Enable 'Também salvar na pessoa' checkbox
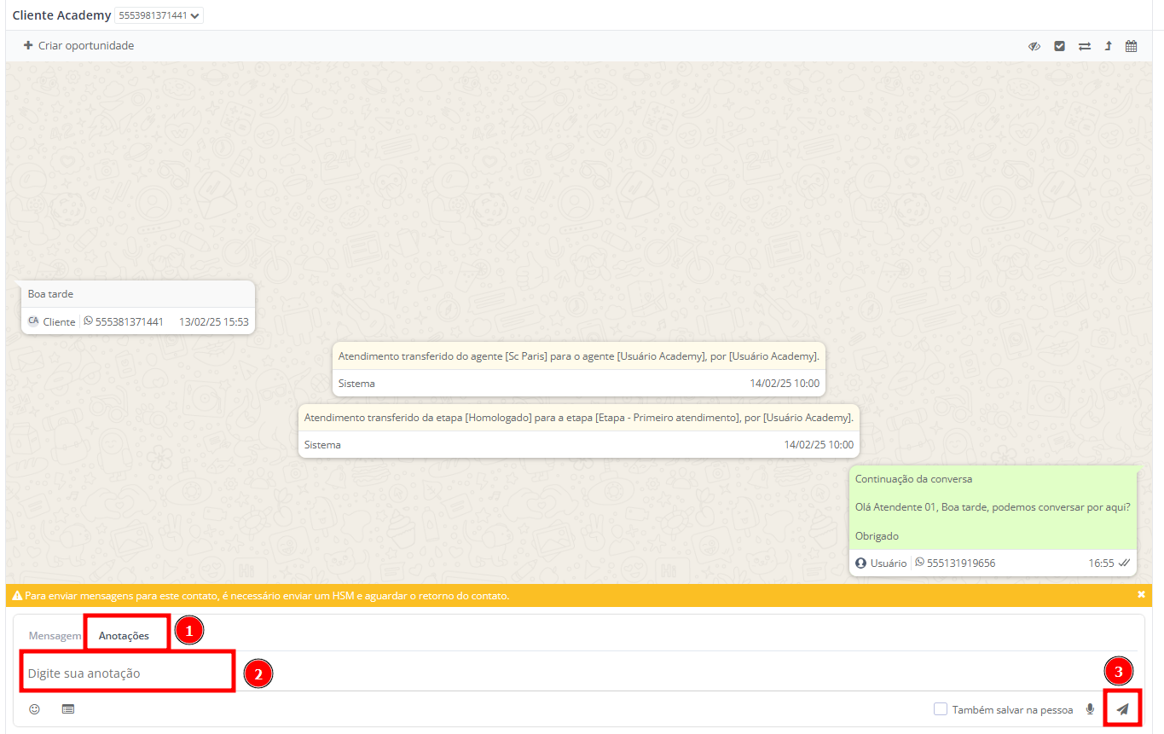 tap(941, 709)
